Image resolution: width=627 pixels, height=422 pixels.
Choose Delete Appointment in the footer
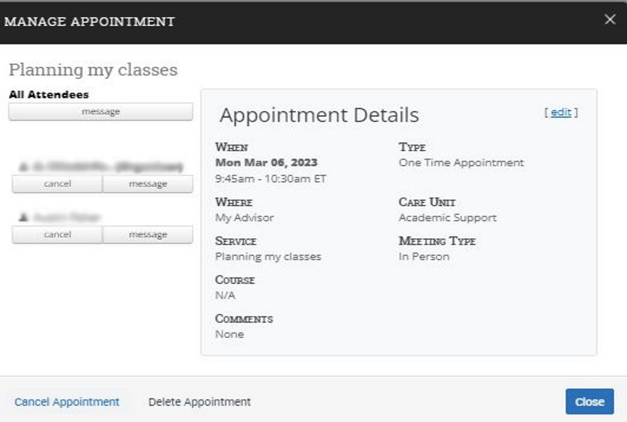[x=199, y=402]
